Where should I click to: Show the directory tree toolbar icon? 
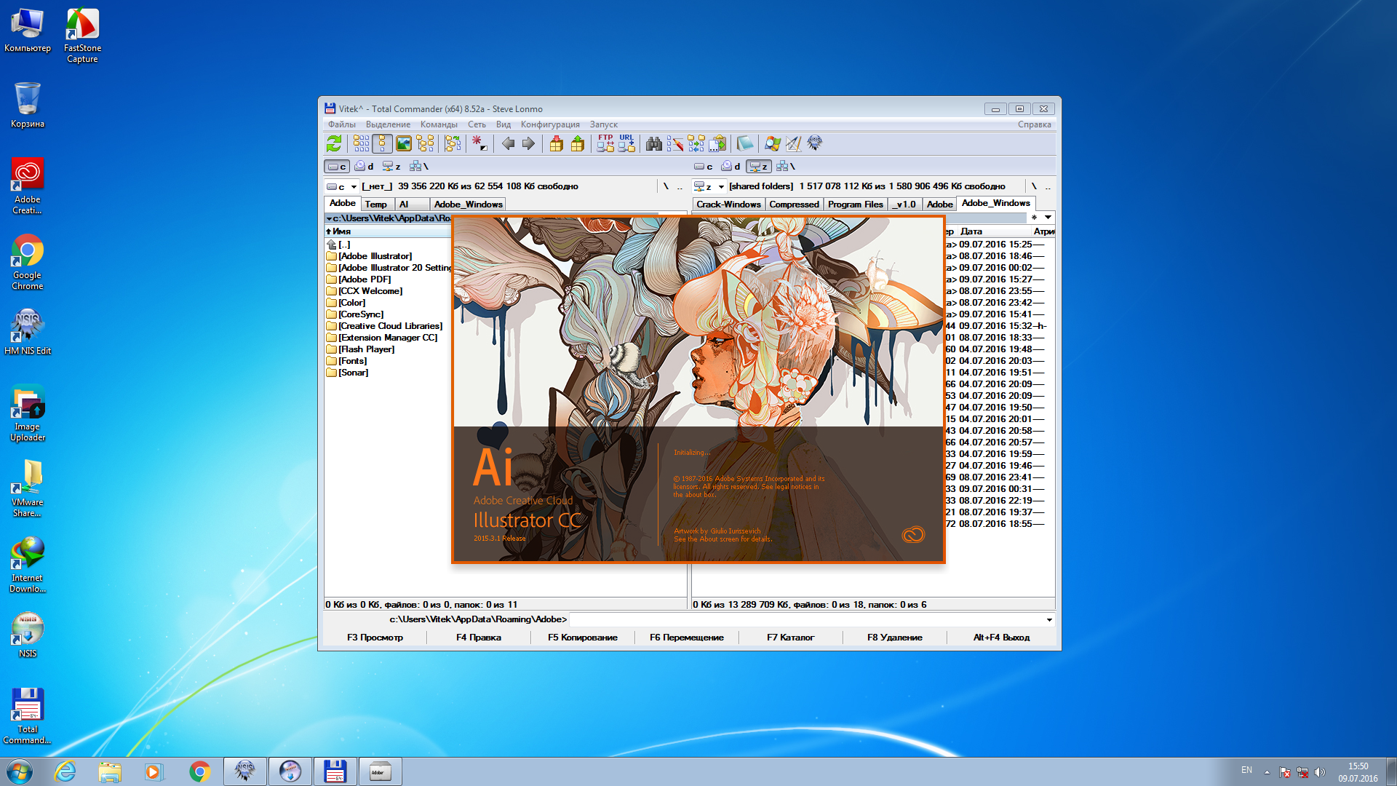coord(425,143)
